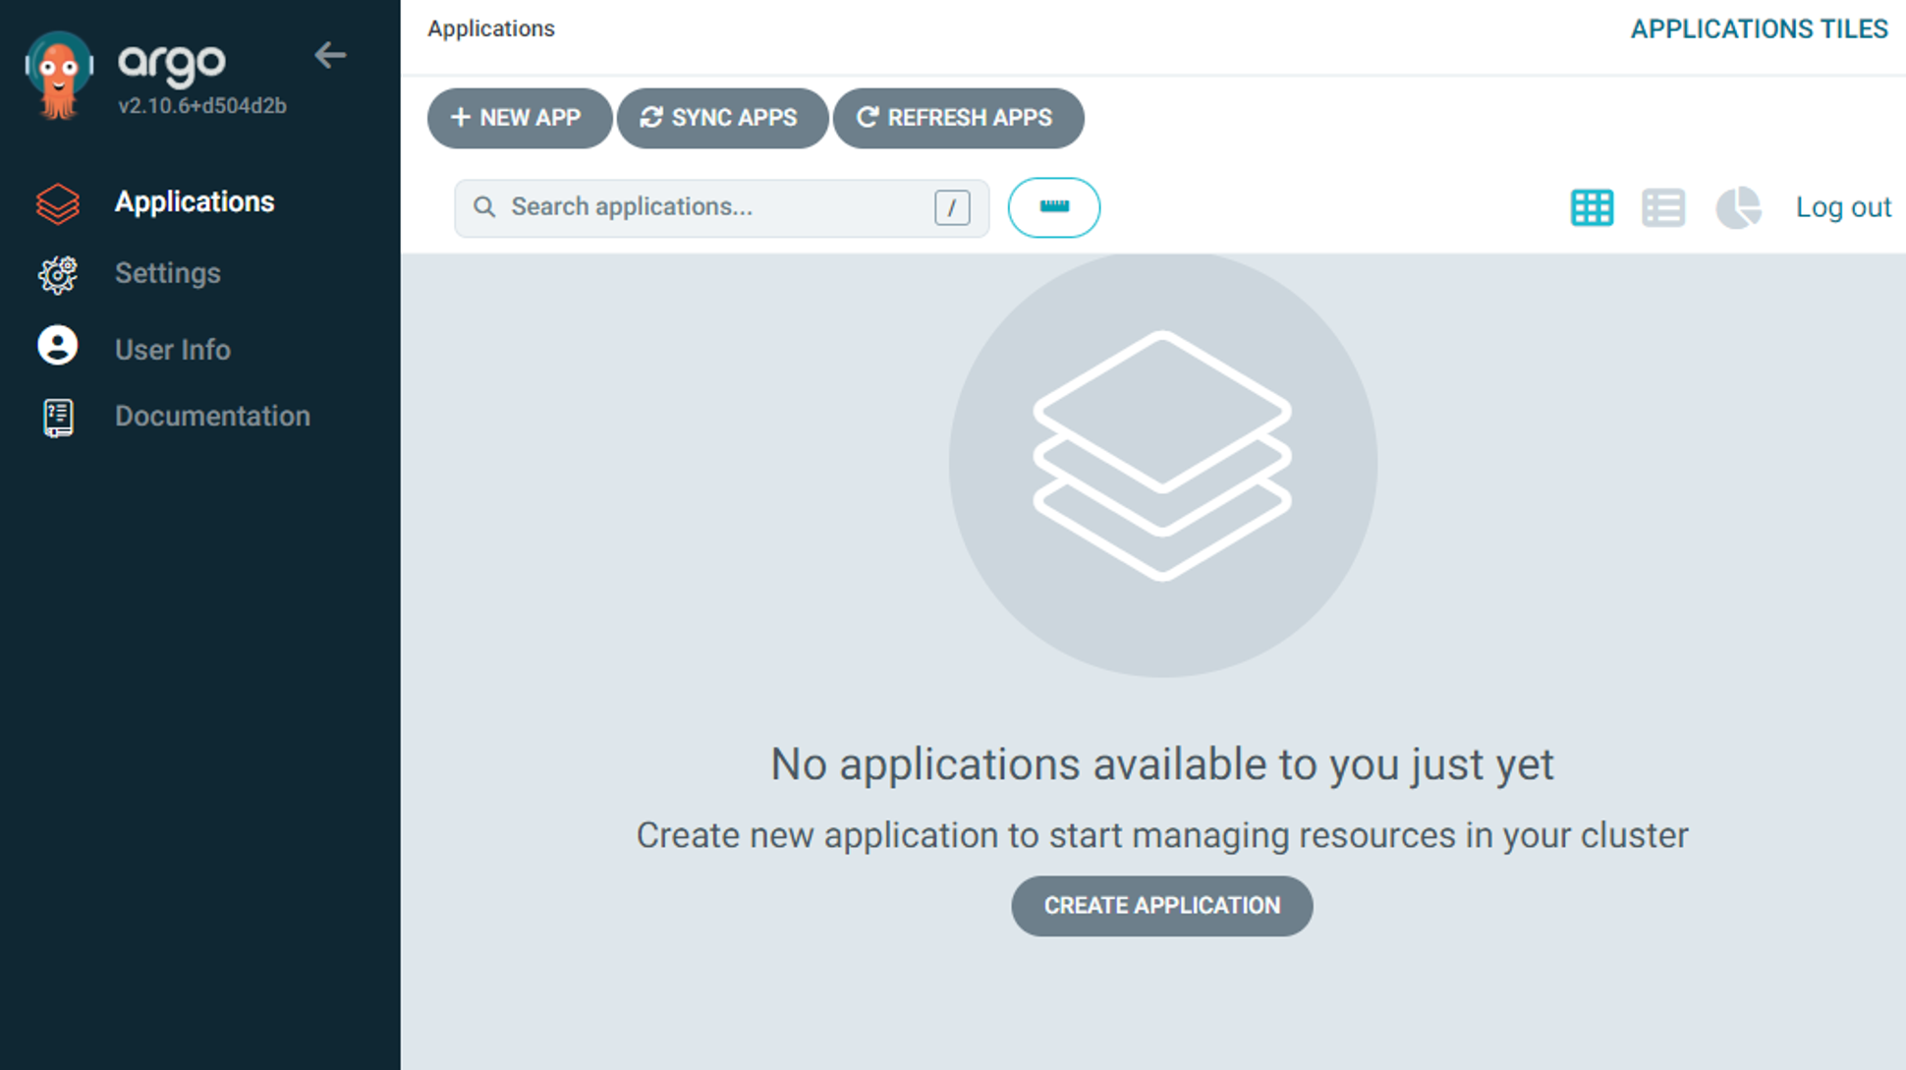Open the Documentation book icon
1906x1070 pixels.
click(58, 418)
